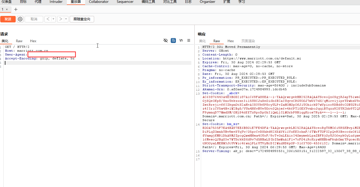The width and height of the screenshot is (360, 187).
Task: Click the Akamai-Grn response header line
Action: coord(245,89)
